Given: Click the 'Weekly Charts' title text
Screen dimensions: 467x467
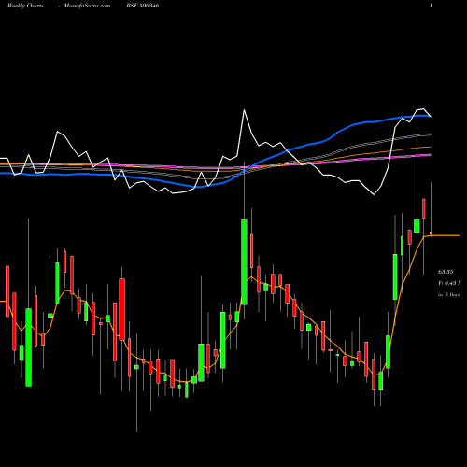Looking at the screenshot, I should coord(25,6).
